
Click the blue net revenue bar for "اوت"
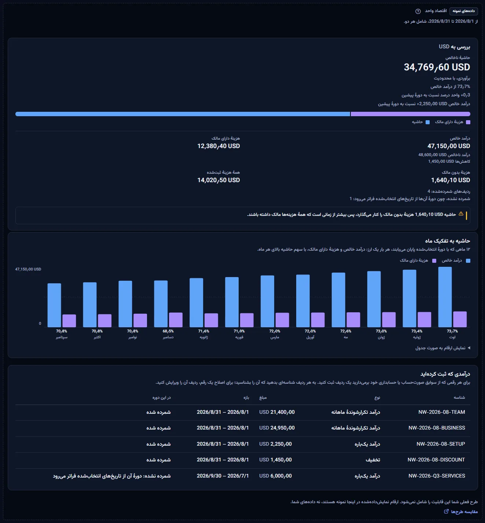click(x=445, y=297)
